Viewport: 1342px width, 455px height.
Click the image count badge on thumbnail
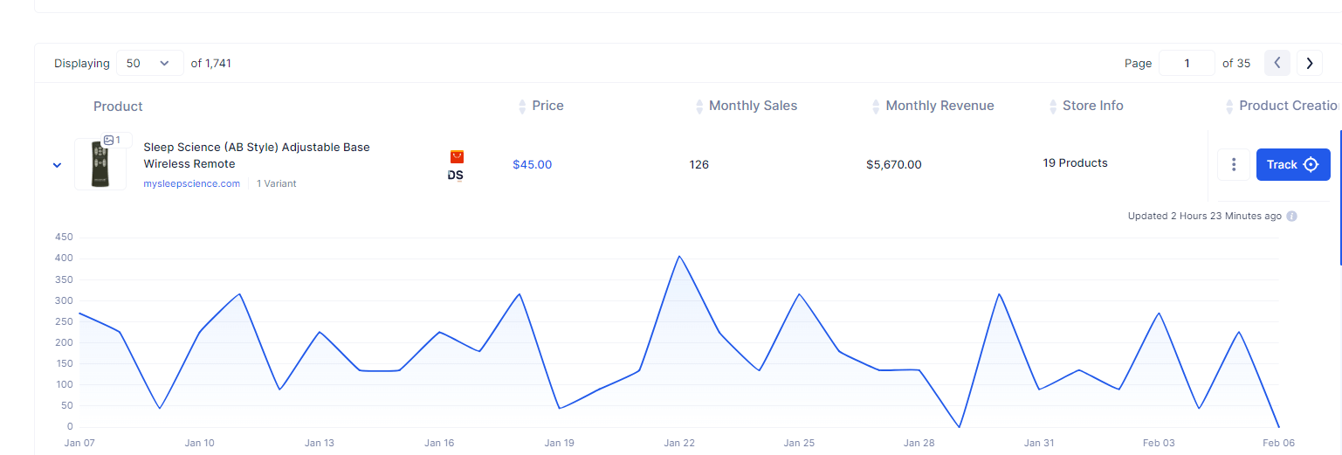112,140
